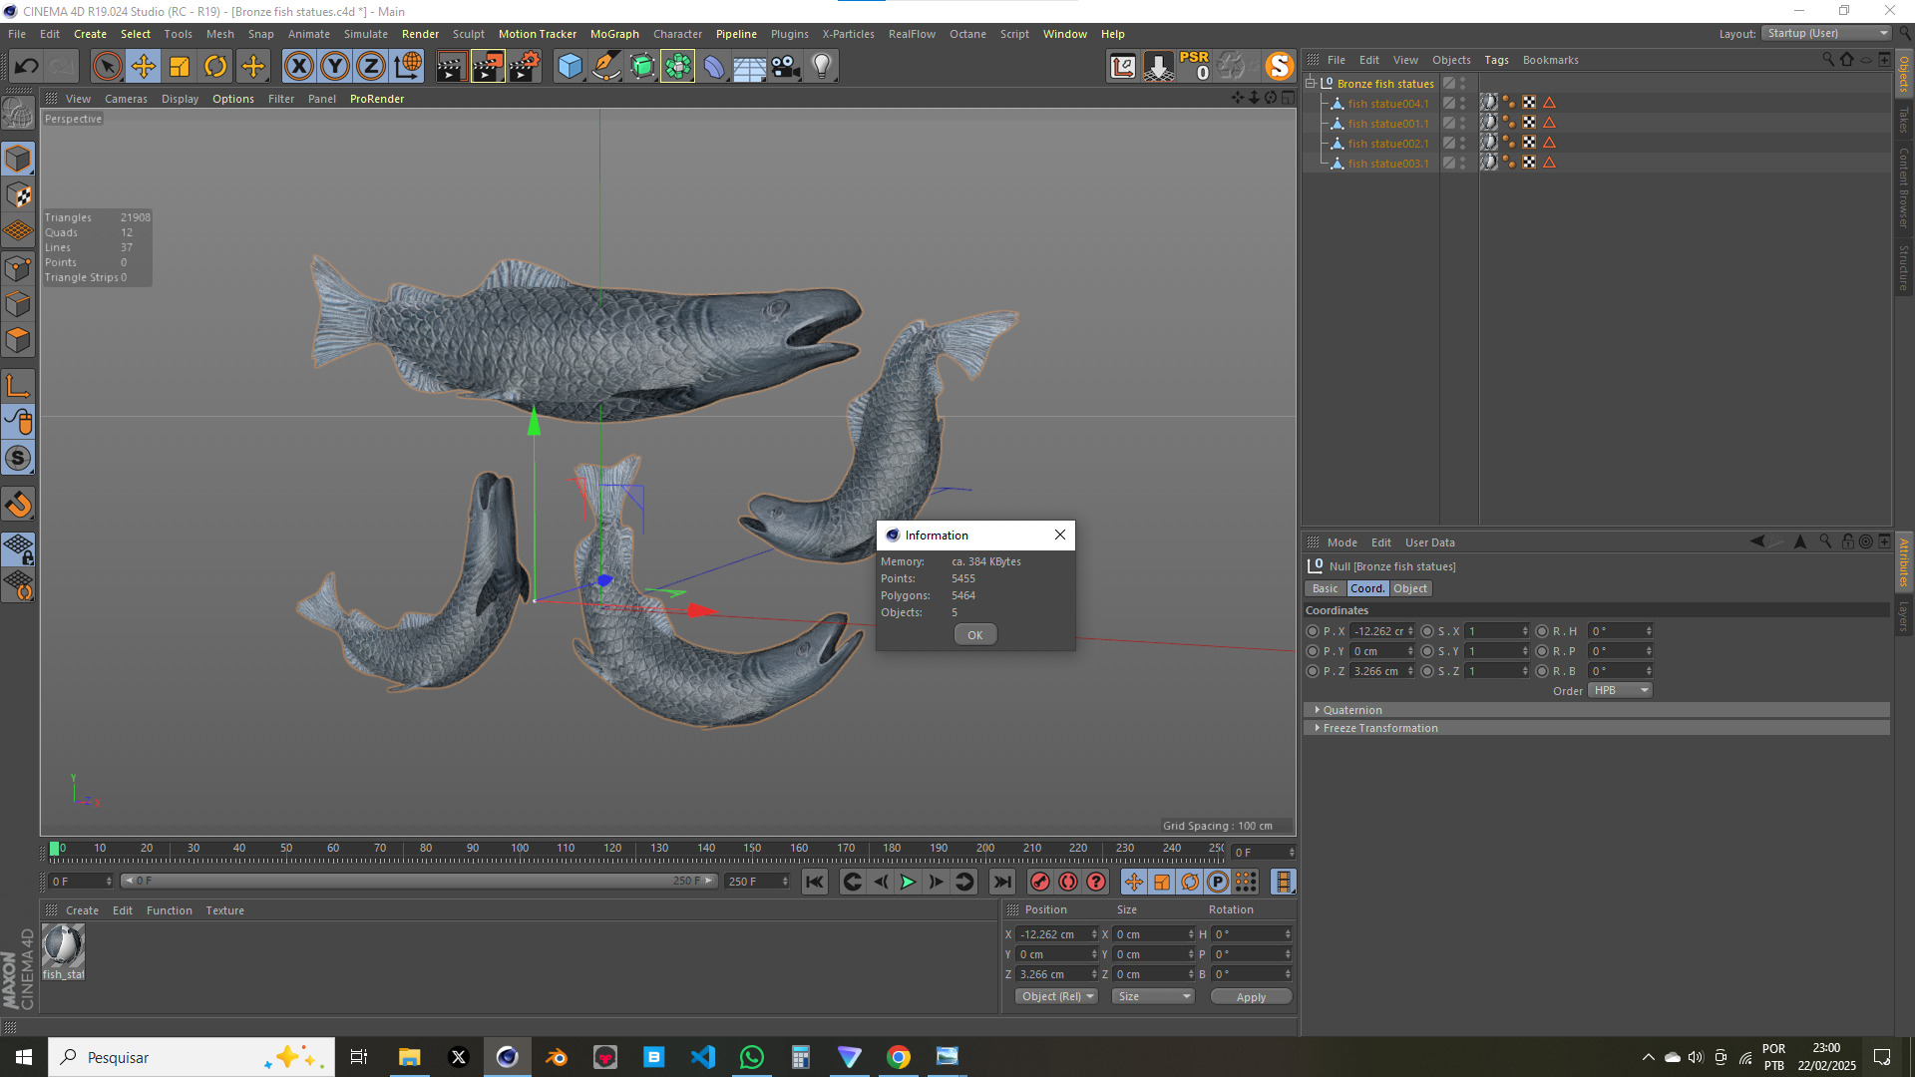Screen dimensions: 1915x1077
Task: Open the Object attributes tab
Action: (1410, 588)
